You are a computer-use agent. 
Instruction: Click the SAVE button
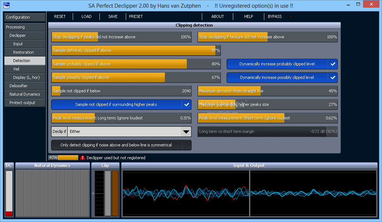[113, 16]
